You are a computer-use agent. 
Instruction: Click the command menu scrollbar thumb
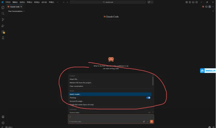click(x=153, y=81)
